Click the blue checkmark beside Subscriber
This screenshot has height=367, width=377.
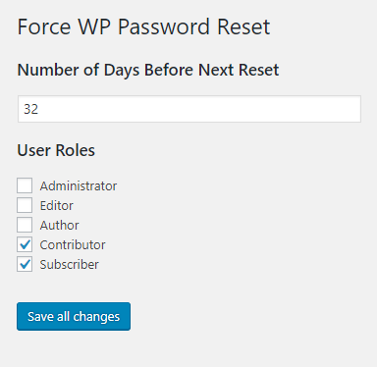[25, 264]
